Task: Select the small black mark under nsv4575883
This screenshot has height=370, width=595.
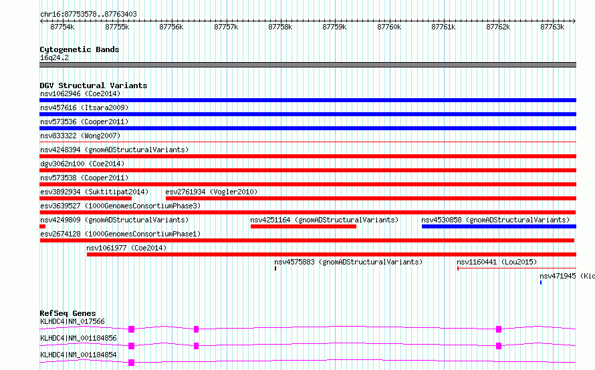Action: 275,268
